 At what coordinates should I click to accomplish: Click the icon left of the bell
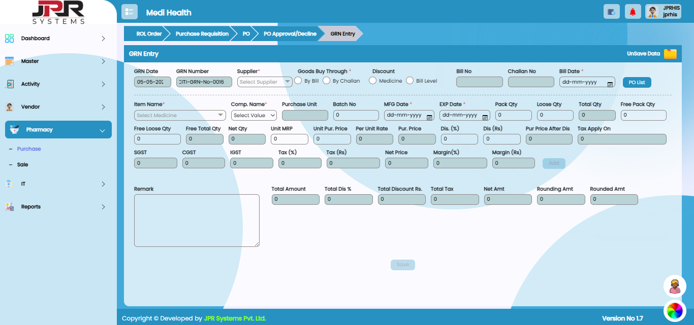(611, 12)
